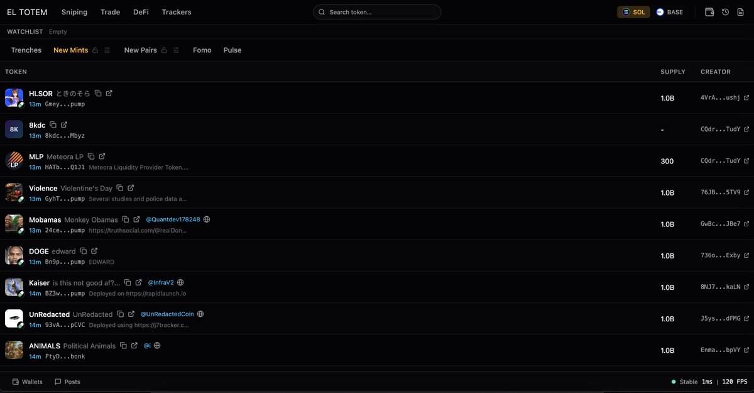Click the Stable connection status

click(684, 382)
